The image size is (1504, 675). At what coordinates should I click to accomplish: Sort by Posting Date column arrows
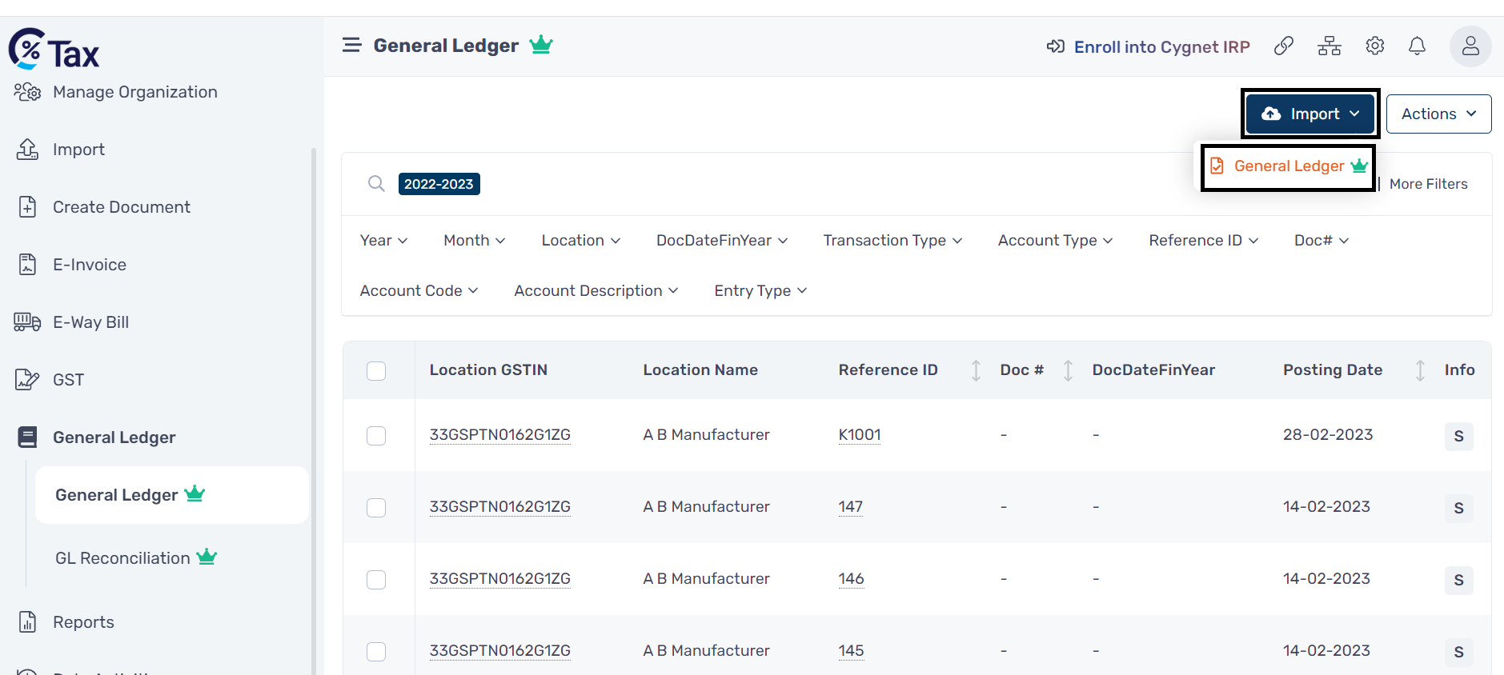coord(1420,370)
